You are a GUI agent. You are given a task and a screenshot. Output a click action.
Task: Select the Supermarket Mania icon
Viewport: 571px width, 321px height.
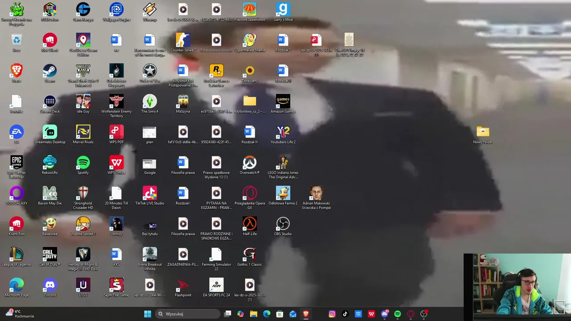click(x=249, y=43)
